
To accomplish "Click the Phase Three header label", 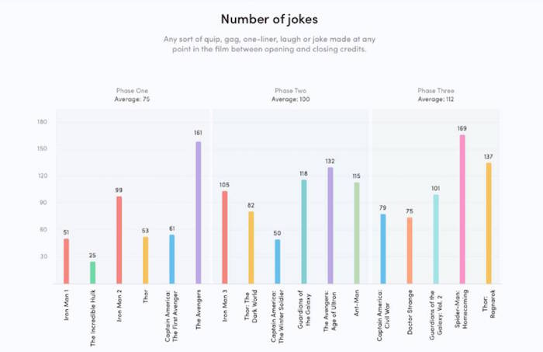I will click(434, 90).
